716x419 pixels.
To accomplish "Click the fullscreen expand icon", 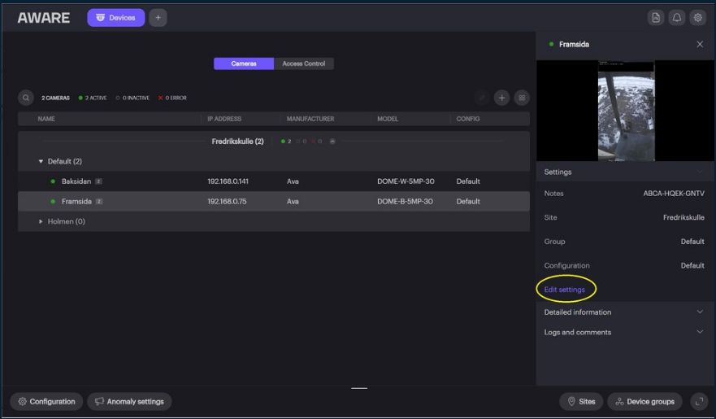I will (x=699, y=402).
